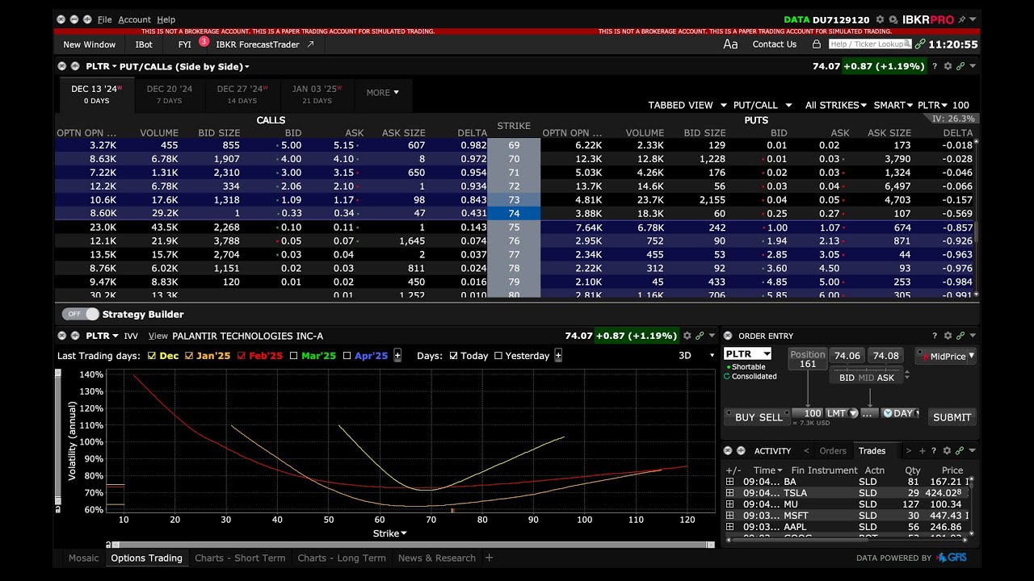Open the TABBED VIEW dropdown
Viewport: 1034px width, 581px height.
pyautogui.click(x=687, y=105)
